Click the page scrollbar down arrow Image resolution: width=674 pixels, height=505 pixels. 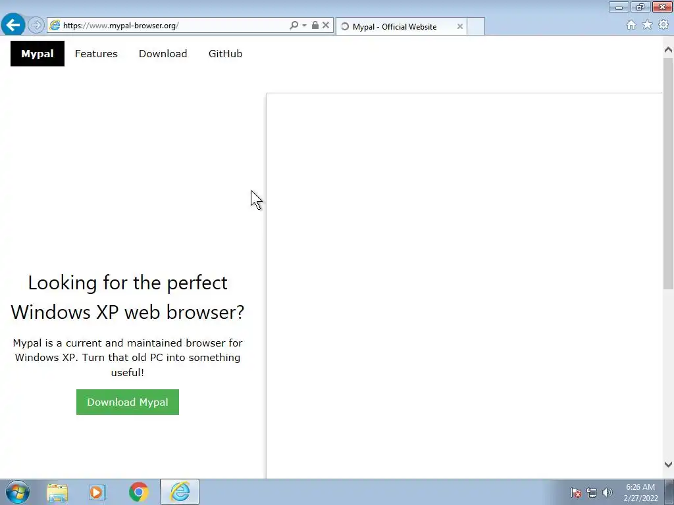pyautogui.click(x=668, y=464)
